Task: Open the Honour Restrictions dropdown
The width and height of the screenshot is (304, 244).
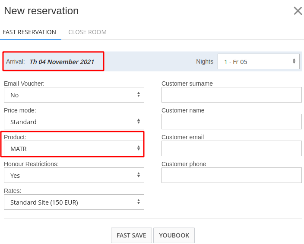Action: [x=74, y=175]
